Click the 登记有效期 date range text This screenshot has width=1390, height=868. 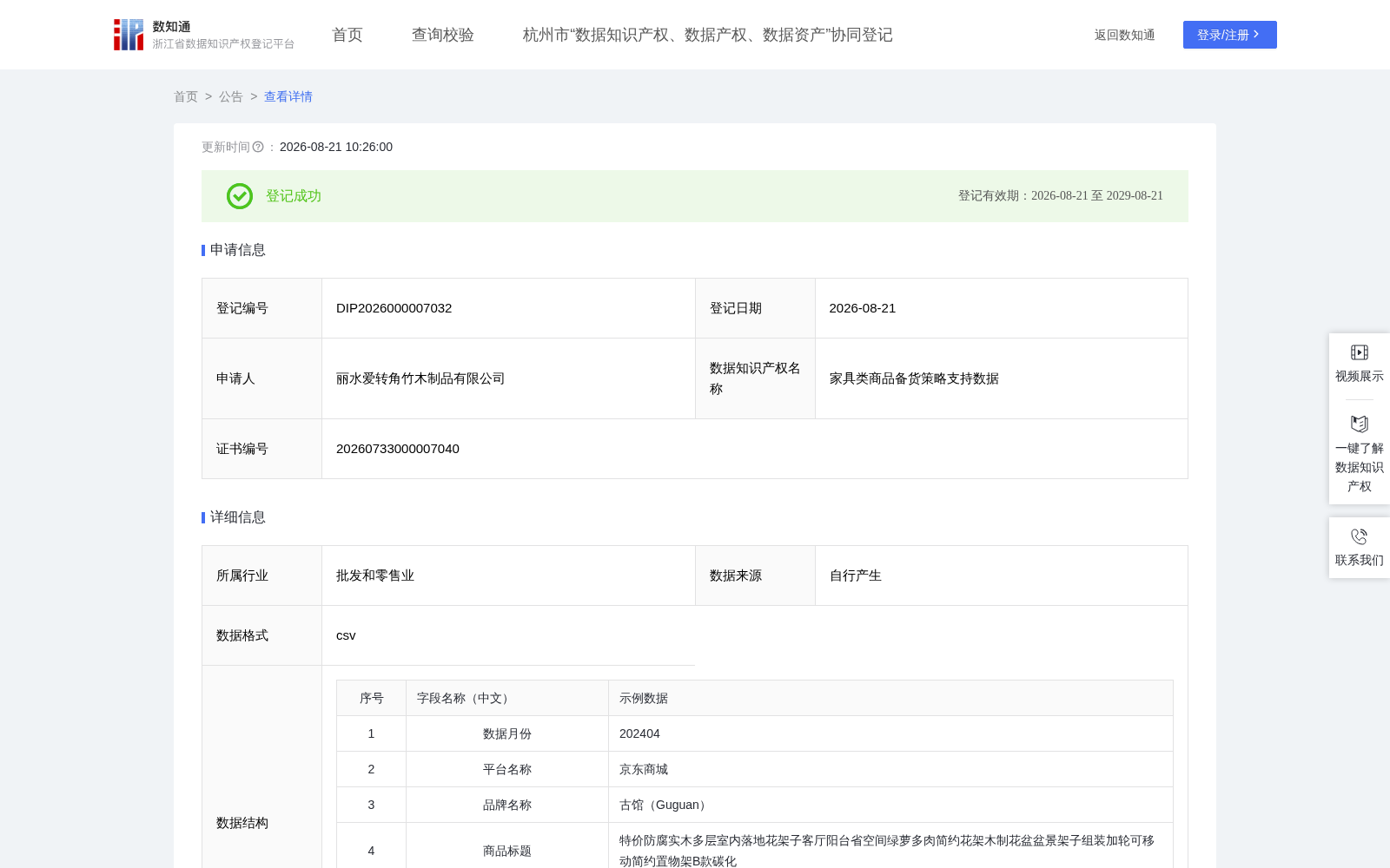tap(1061, 196)
